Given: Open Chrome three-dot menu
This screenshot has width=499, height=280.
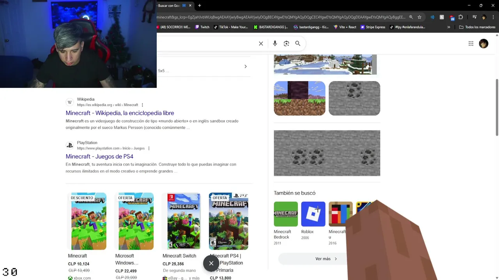Looking at the screenshot, I should coord(493,17).
